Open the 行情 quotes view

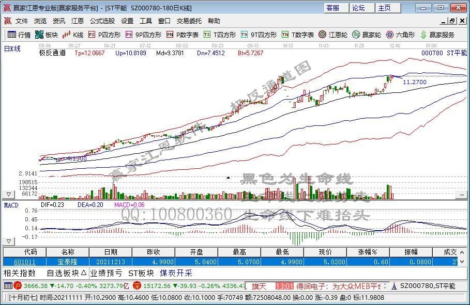(19, 35)
